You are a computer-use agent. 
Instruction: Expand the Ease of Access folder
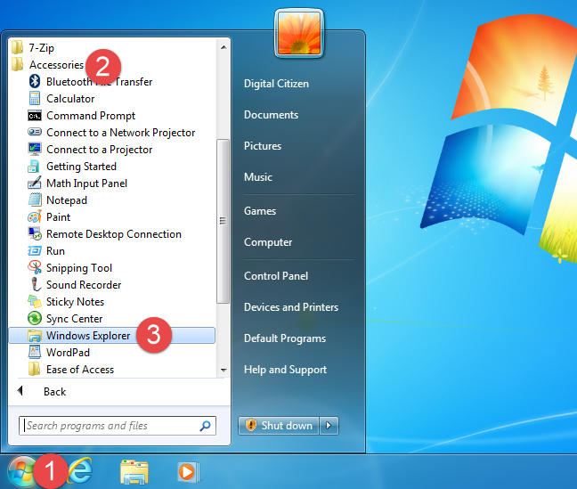click(71, 369)
